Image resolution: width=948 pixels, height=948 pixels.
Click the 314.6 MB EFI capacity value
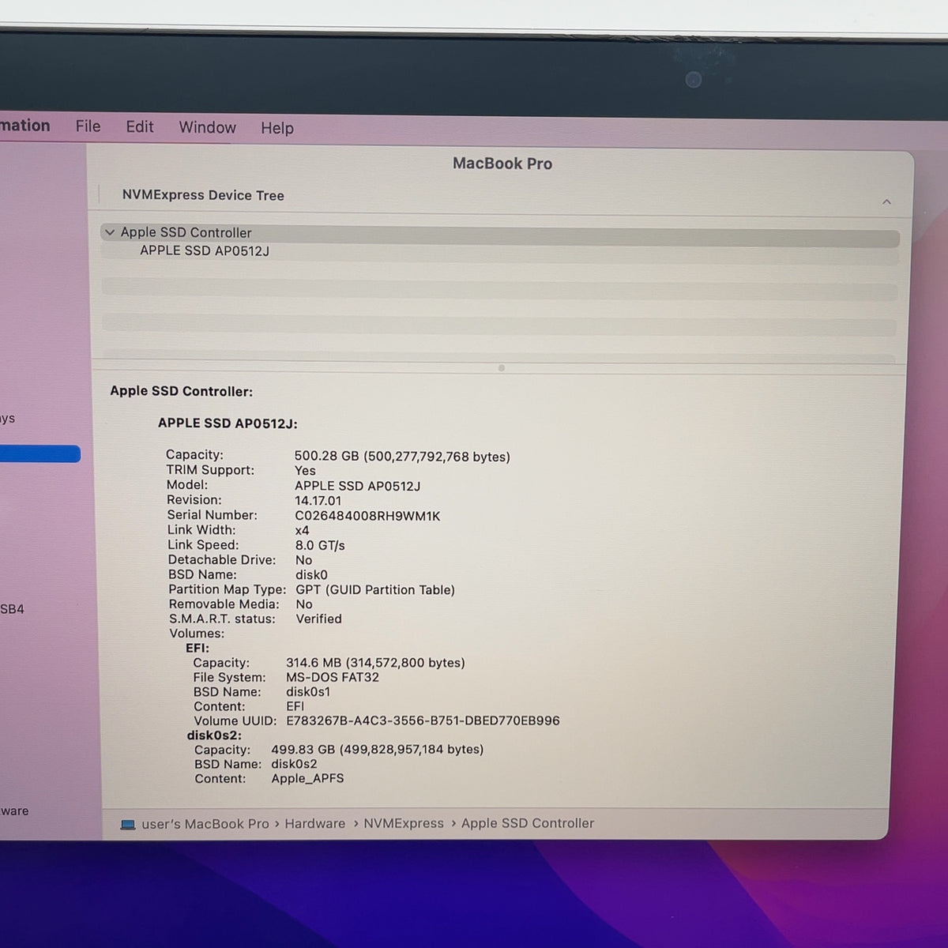375,663
